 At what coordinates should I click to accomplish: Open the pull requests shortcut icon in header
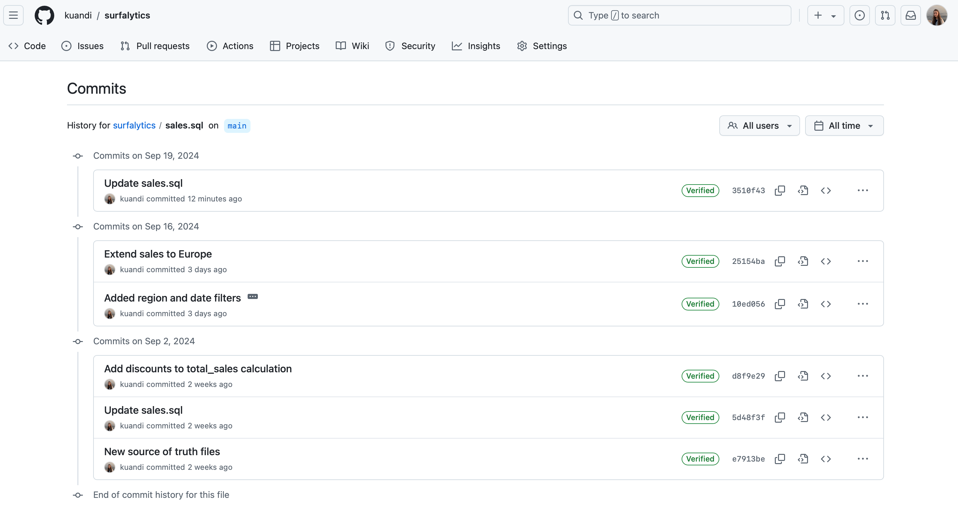[x=885, y=15]
